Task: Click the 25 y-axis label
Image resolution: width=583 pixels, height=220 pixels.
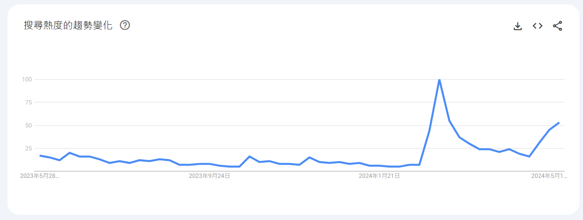Action: 28,149
